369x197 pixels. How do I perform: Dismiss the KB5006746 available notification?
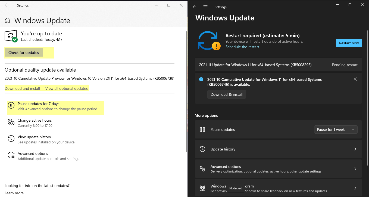[x=355, y=79]
